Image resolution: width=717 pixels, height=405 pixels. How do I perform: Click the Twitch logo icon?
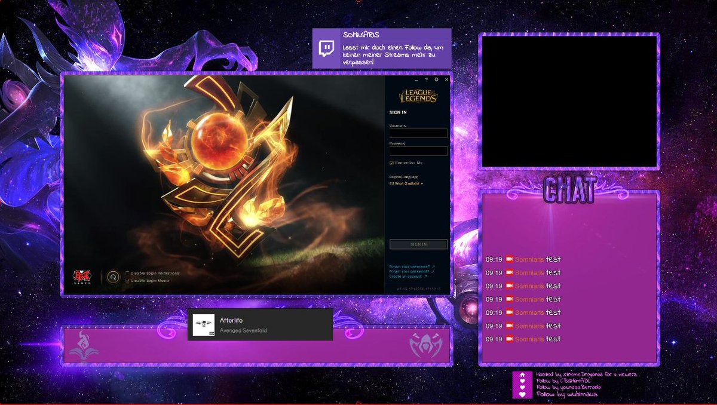pos(326,48)
